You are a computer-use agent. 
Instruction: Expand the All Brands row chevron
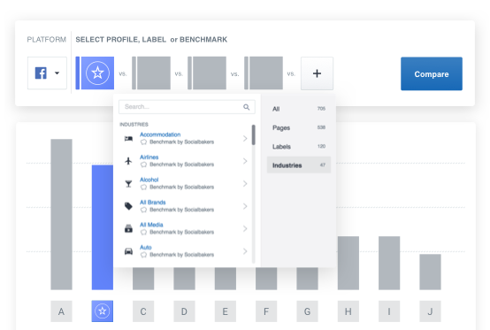pyautogui.click(x=245, y=206)
